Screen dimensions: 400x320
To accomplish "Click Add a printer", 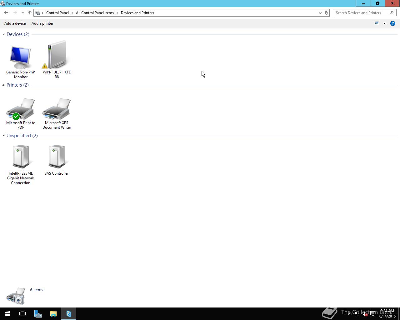I will tap(42, 23).
